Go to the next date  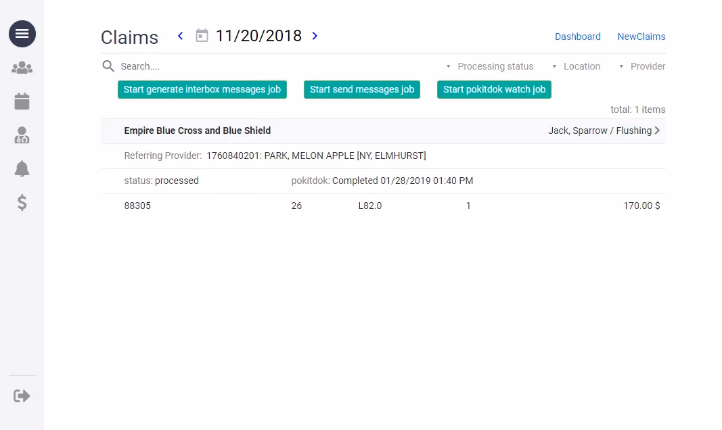tap(315, 36)
